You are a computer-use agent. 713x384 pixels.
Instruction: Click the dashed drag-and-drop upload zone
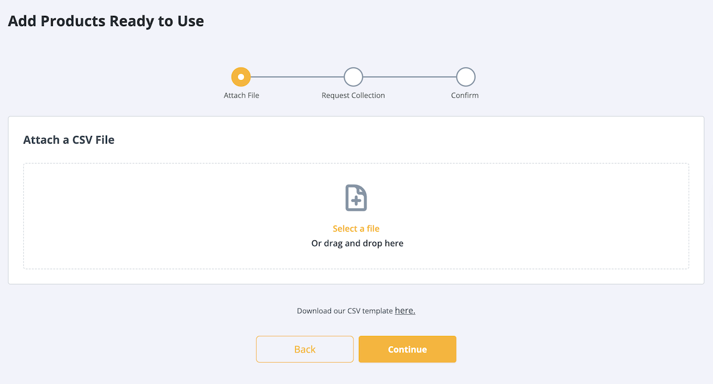[x=356, y=216]
